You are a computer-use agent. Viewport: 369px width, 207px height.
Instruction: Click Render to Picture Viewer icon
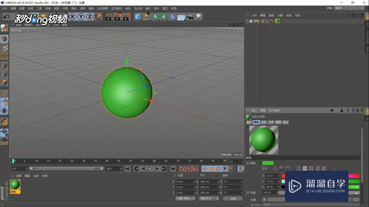point(118,17)
